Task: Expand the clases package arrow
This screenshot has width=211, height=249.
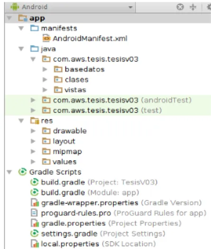Action: coord(45,80)
